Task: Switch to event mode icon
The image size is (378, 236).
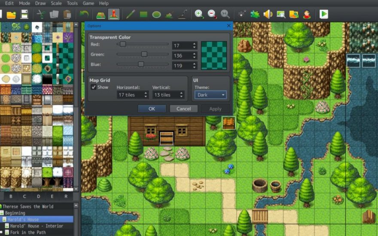Action: (114, 14)
